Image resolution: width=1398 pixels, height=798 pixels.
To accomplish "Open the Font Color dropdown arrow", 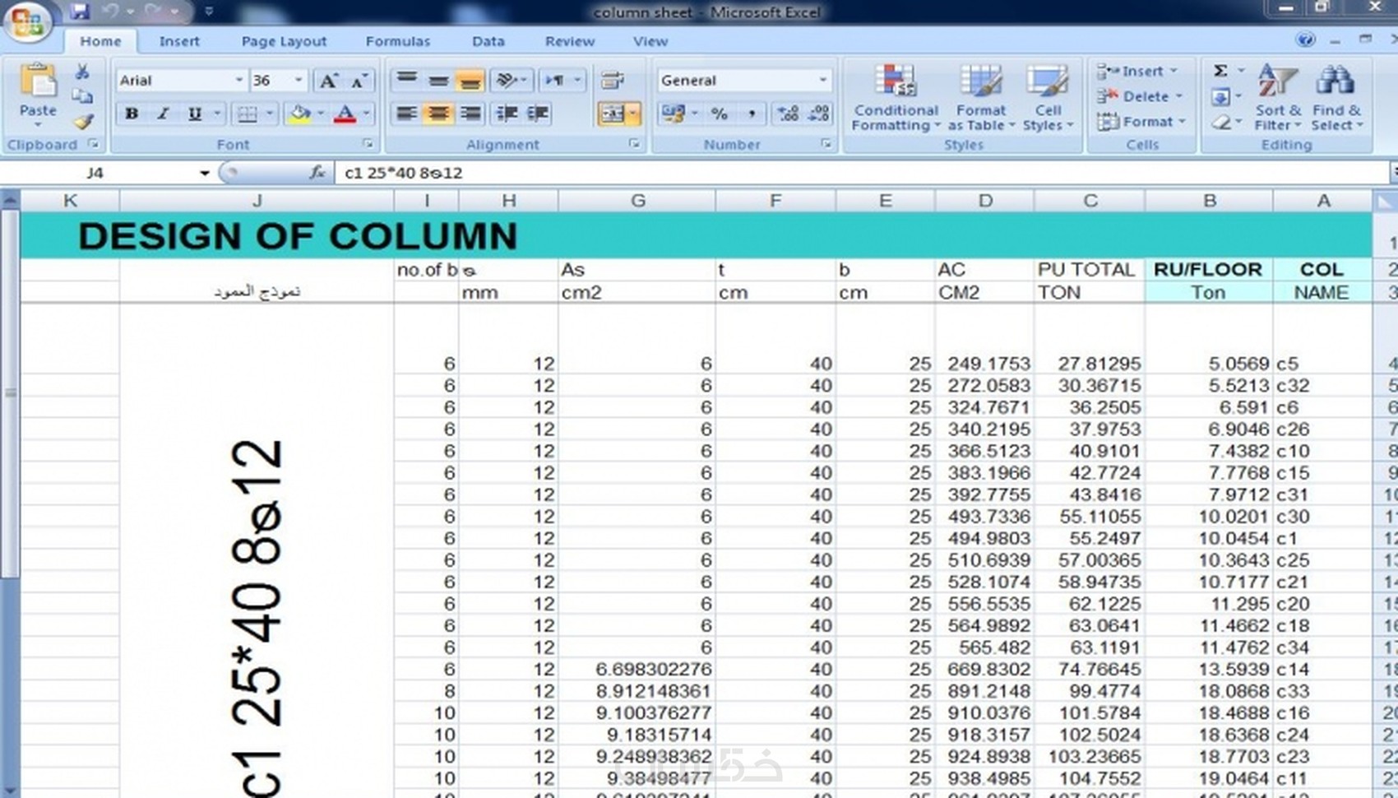I will 366,114.
